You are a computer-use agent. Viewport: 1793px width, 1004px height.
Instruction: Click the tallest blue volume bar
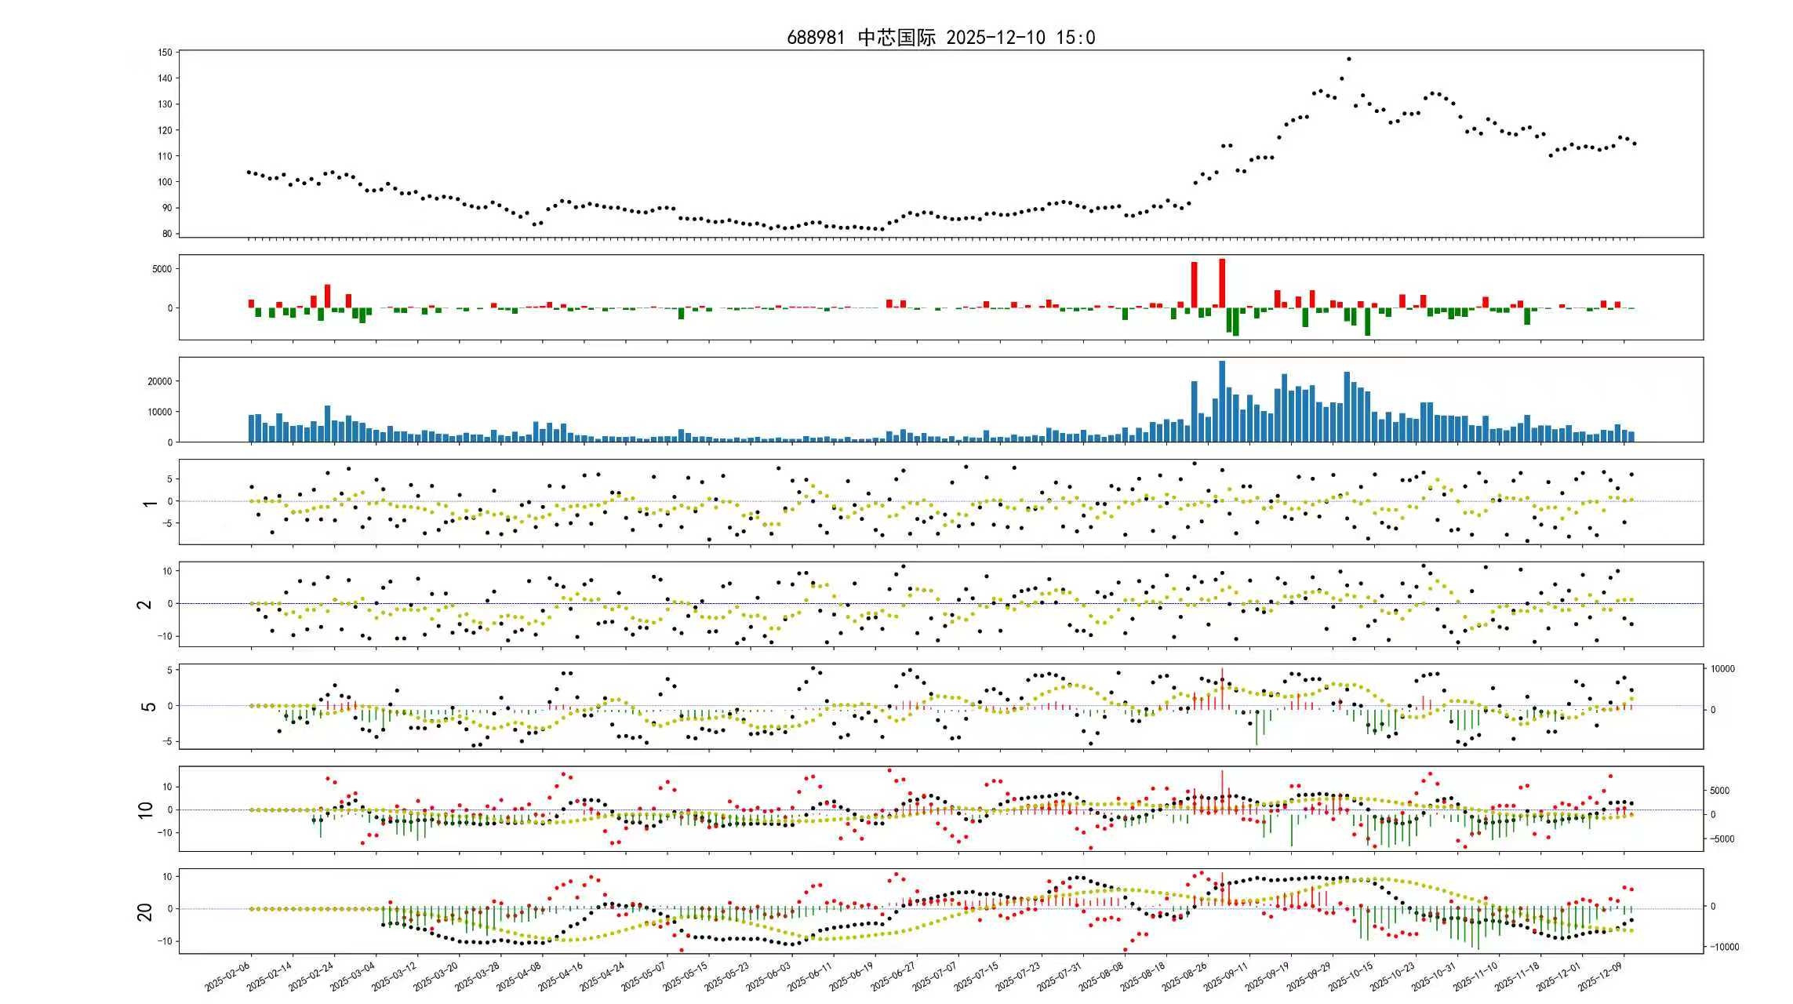1222,400
